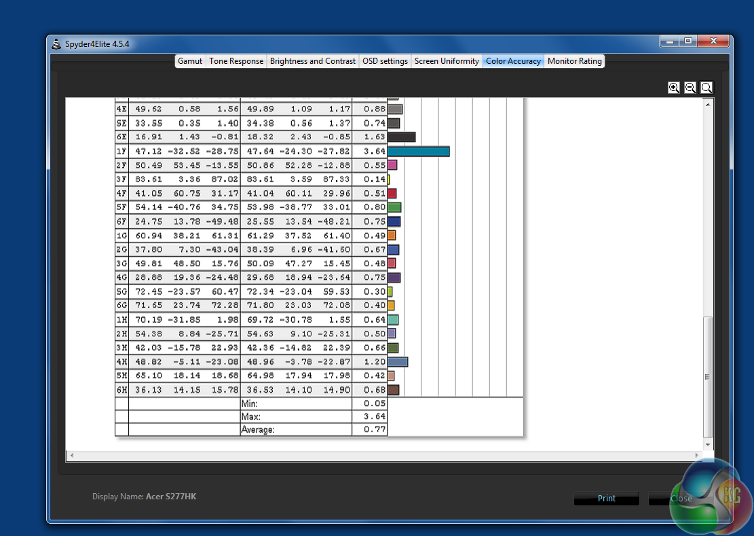The height and width of the screenshot is (536, 754).
Task: Open the Gamut tab
Action: (x=190, y=61)
